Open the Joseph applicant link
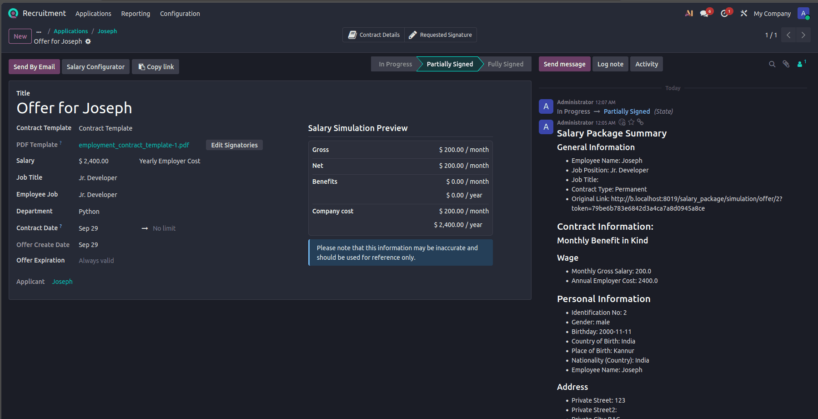Screen dimensions: 818x419 tap(62, 282)
